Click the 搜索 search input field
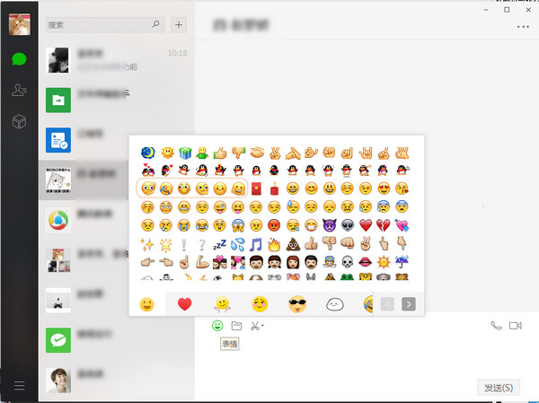 103,25
